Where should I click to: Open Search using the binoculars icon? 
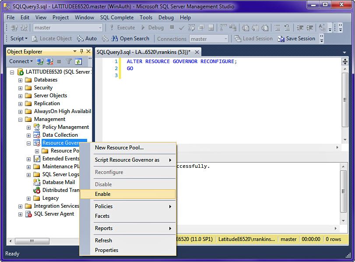115,39
